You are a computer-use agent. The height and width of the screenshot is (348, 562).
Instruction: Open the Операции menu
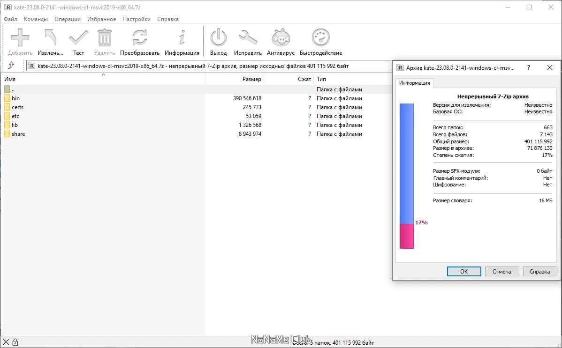(68, 19)
